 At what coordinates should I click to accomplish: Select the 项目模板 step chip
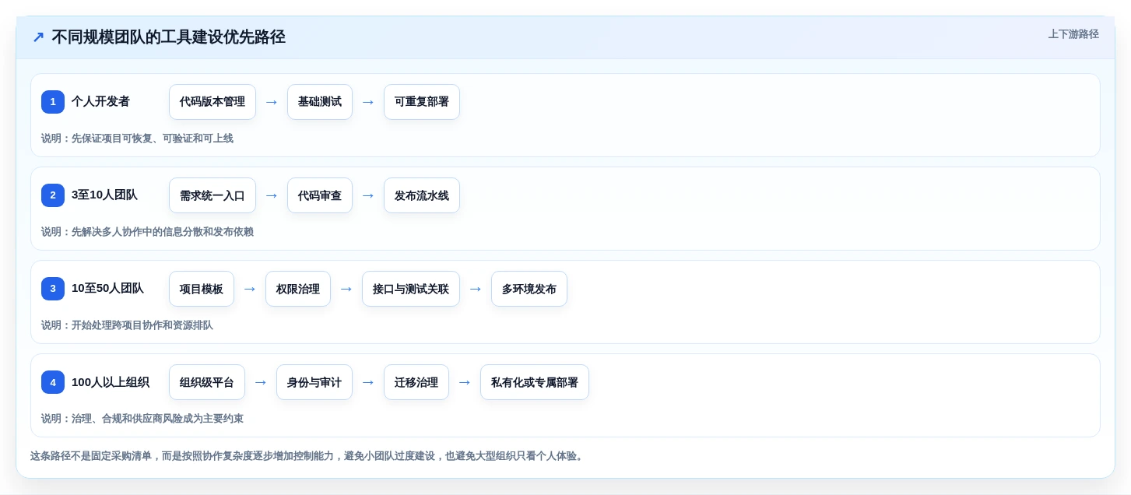(202, 289)
